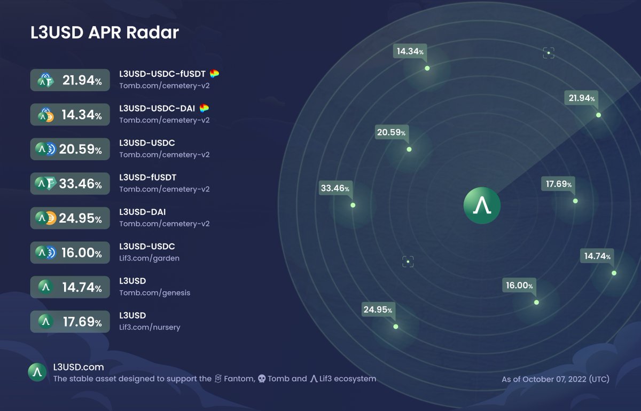Click the Fantom icon in the footer text
The image size is (641, 411).
217,378
